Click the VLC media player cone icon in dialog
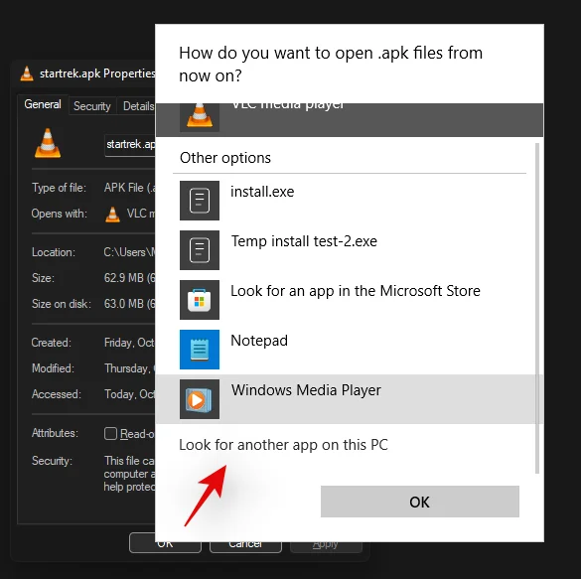Image resolution: width=581 pixels, height=579 pixels. tap(200, 116)
